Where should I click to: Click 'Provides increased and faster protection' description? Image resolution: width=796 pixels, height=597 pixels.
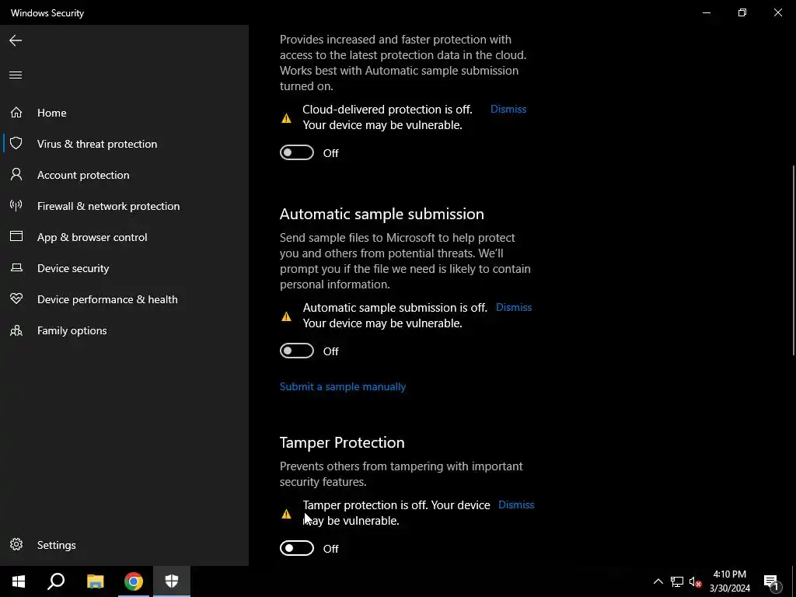(x=403, y=62)
